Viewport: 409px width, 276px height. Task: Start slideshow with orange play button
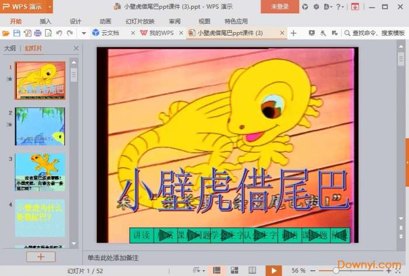click(273, 271)
